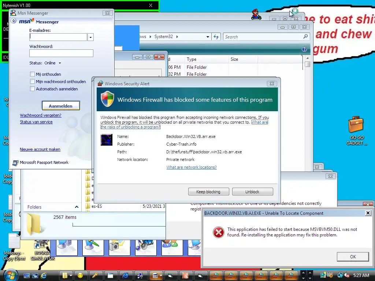The image size is (375, 281).
Task: Click the MSN Messenger collapse chevron icon
Action: click(x=14, y=21)
